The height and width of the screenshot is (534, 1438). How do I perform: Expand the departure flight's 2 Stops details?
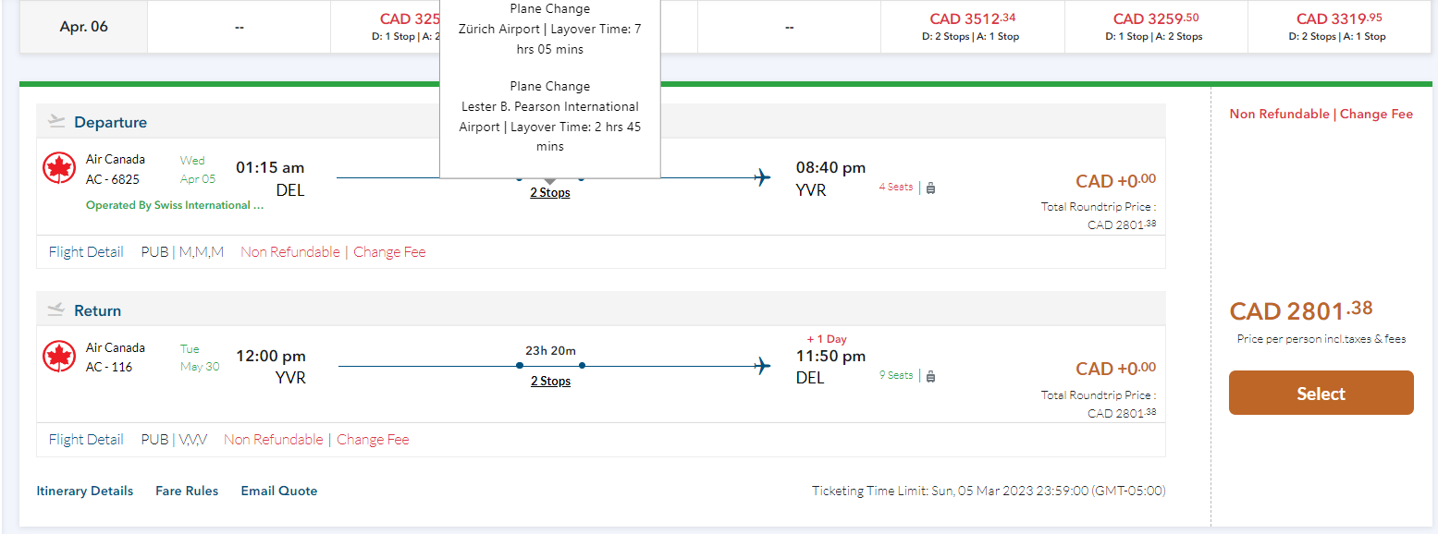tap(549, 193)
